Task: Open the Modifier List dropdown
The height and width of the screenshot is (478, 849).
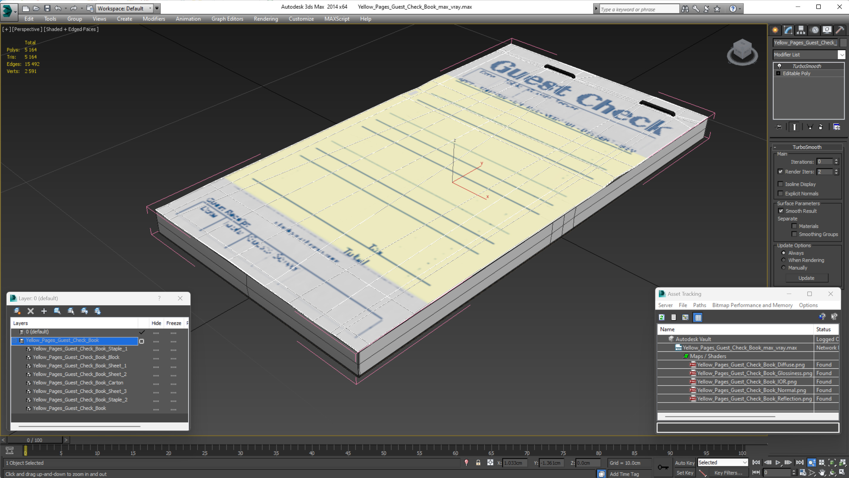Action: tap(842, 55)
